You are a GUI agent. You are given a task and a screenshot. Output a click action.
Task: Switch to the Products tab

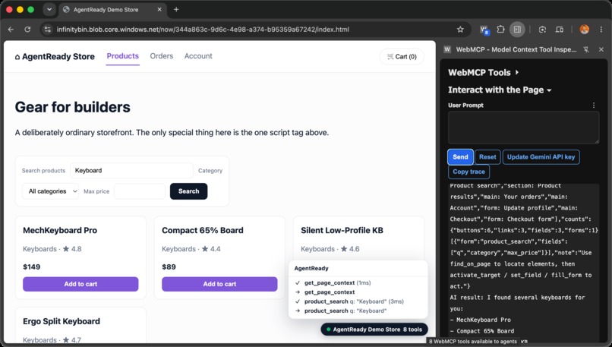click(122, 56)
